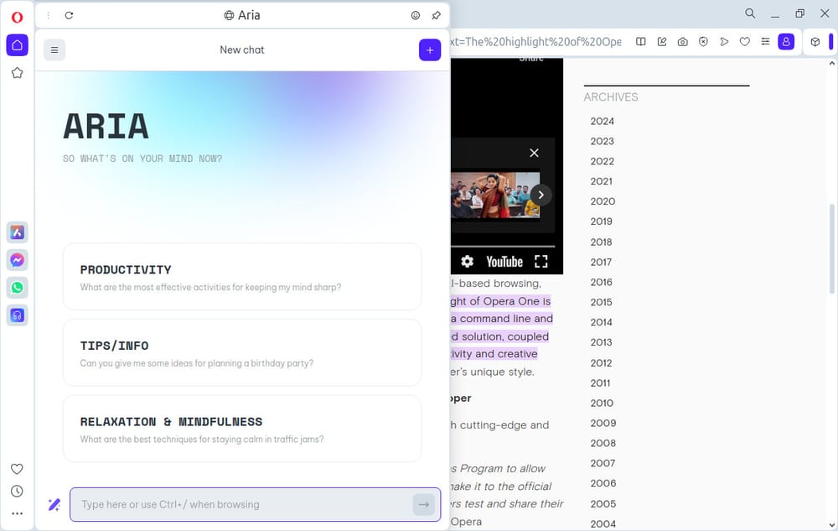Open the music player headphones sidebar icon
This screenshot has width=838, height=531.
[x=17, y=315]
